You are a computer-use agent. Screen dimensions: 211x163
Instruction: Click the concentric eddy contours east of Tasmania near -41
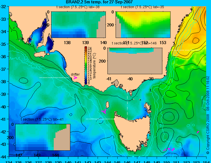168,116
